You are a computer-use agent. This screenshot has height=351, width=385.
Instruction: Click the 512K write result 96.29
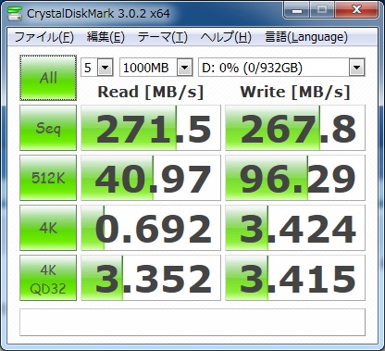pos(295,178)
